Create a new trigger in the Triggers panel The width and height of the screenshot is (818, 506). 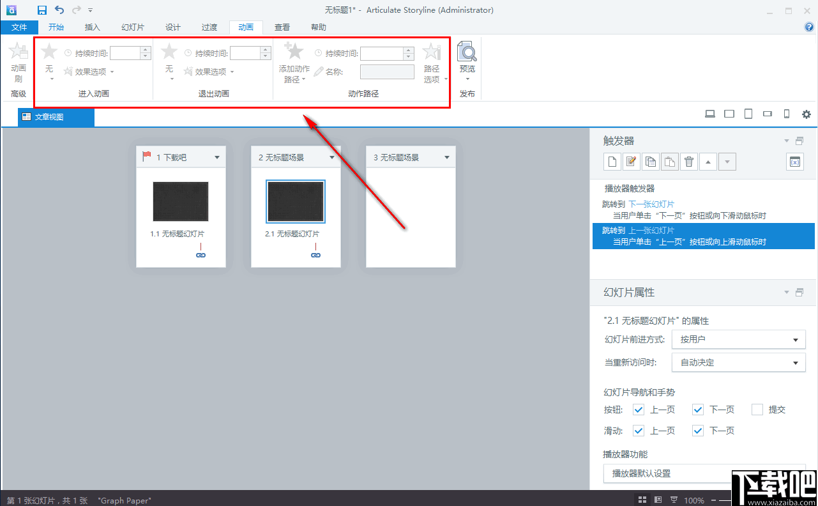click(x=612, y=161)
